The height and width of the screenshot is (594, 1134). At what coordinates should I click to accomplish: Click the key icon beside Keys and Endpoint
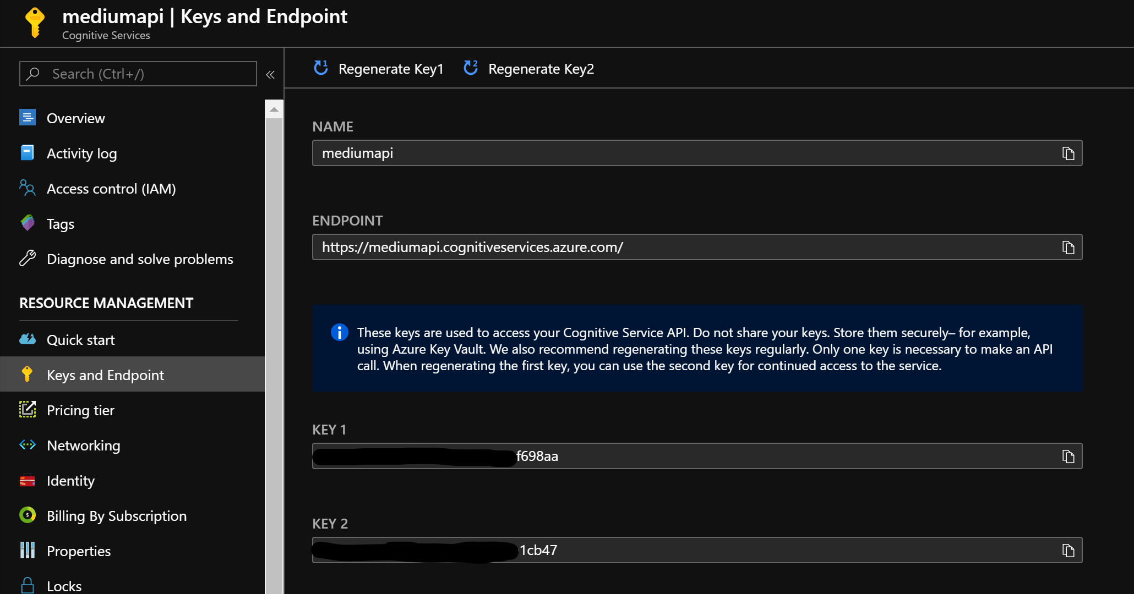(28, 375)
